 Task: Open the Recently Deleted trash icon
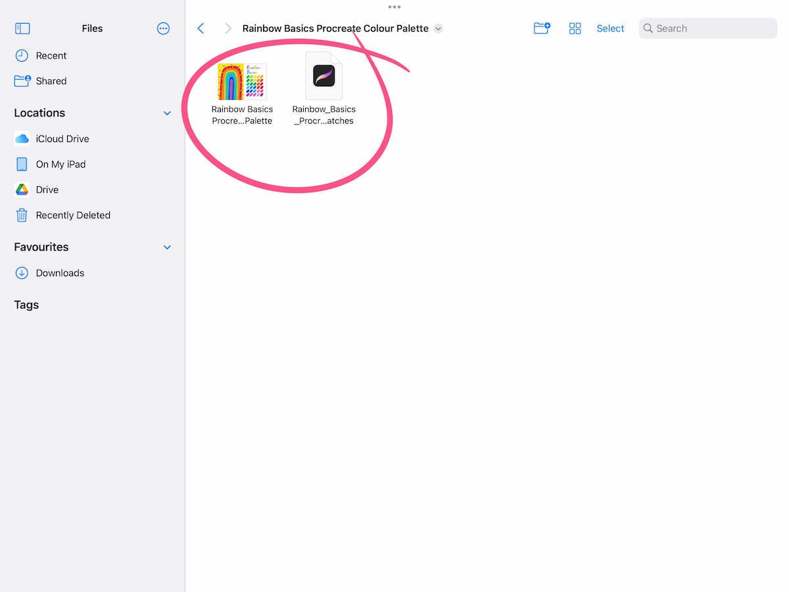point(22,215)
